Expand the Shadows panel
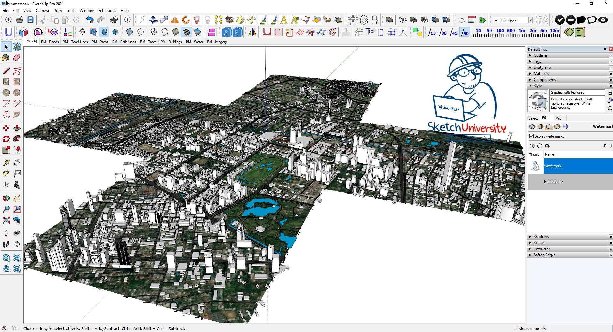The height and width of the screenshot is (332, 613). click(x=568, y=237)
